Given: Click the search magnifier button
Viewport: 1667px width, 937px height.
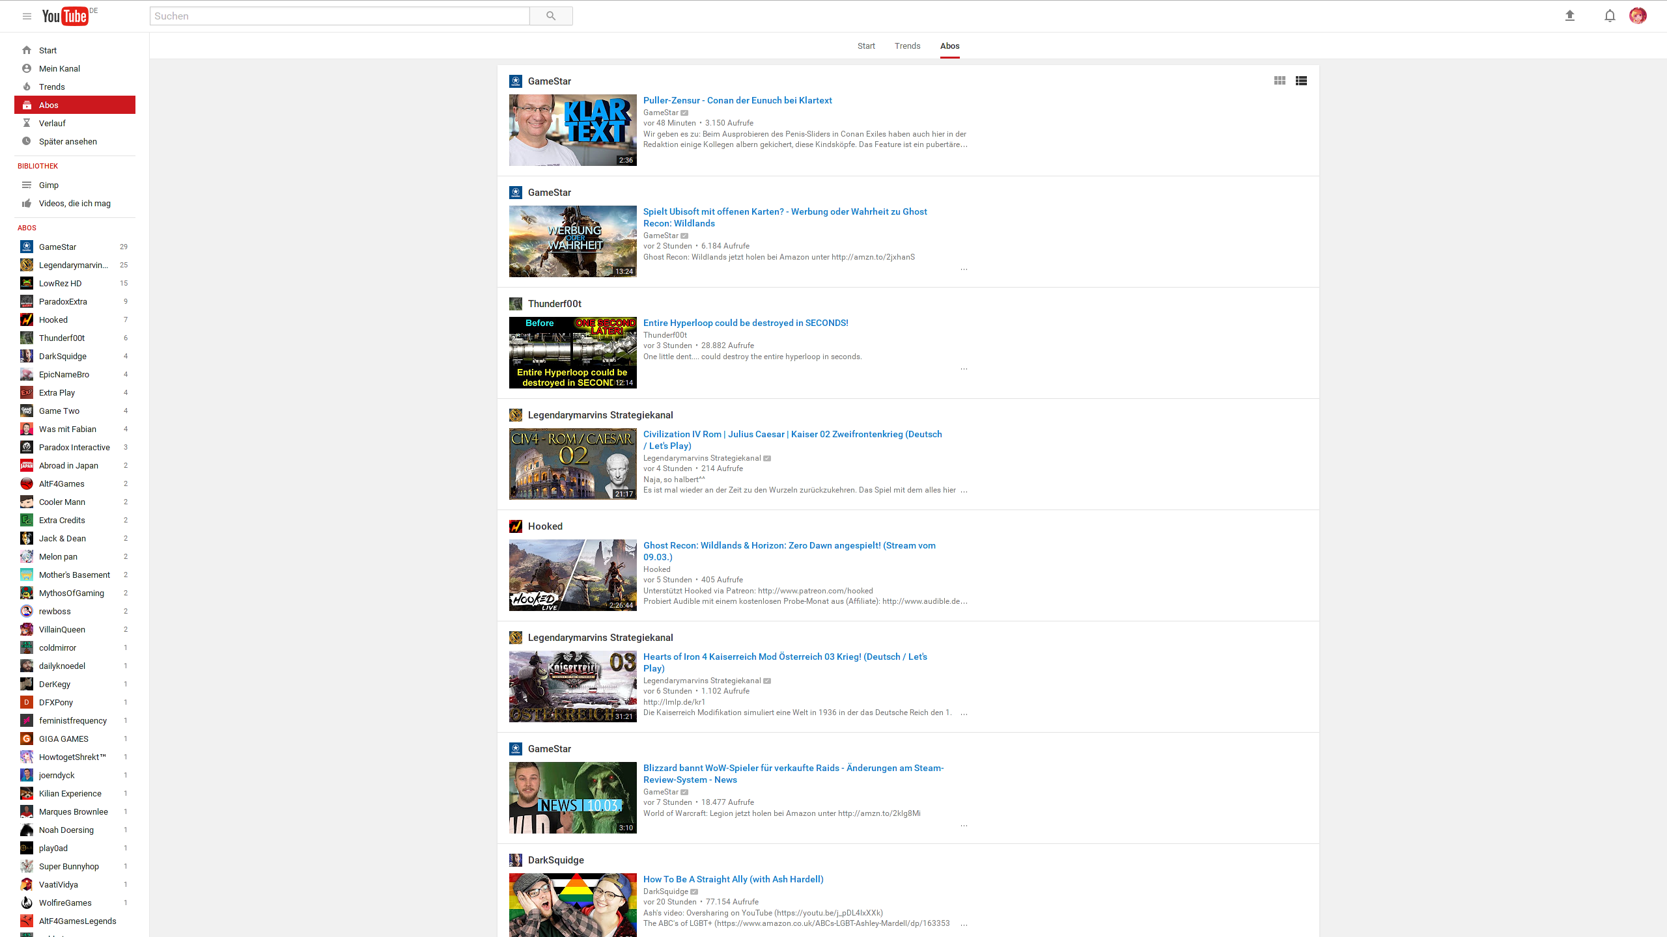Looking at the screenshot, I should click(x=551, y=16).
